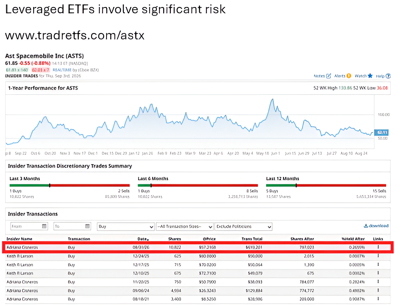This screenshot has width=397, height=308.
Task: Click the Watch link text
Action: 360,76
